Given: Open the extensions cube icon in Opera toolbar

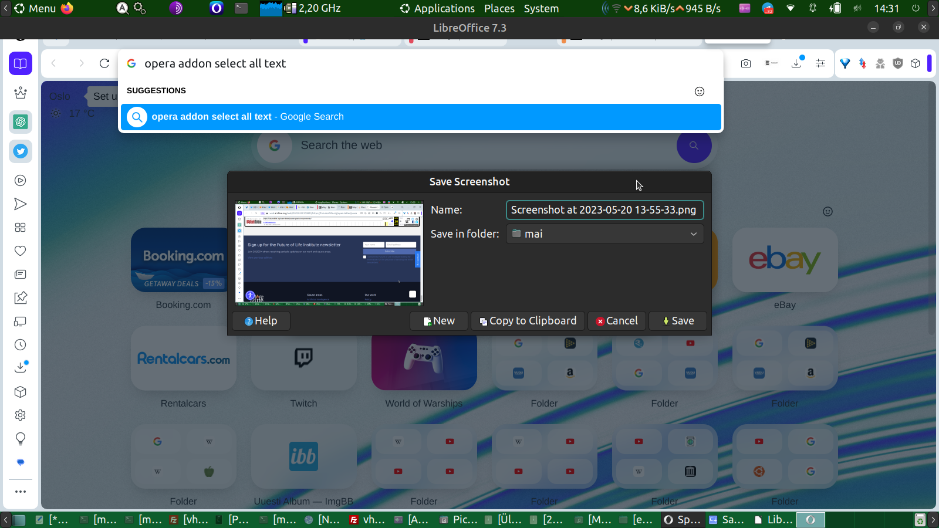Looking at the screenshot, I should pyautogui.click(x=916, y=63).
